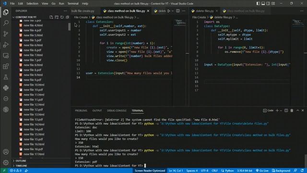Image resolution: width=307 pixels, height=173 pixels.
Task: Switch to PROBLEMS panel tab
Action: pyautogui.click(x=81, y=111)
